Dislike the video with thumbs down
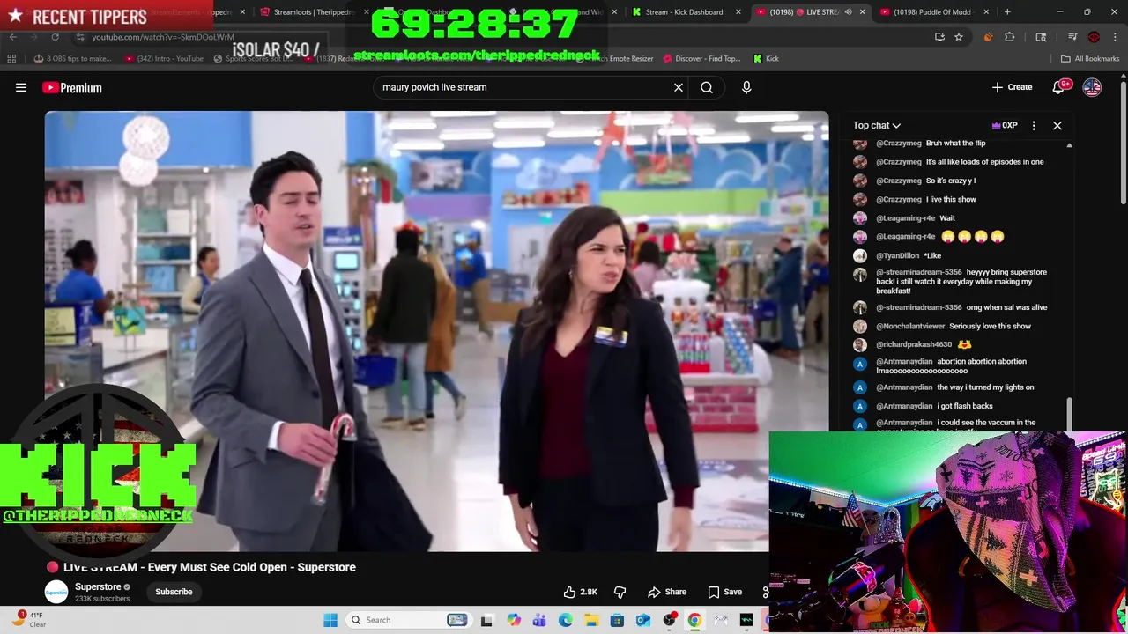Screen dimensions: 1128x634 pos(620,592)
